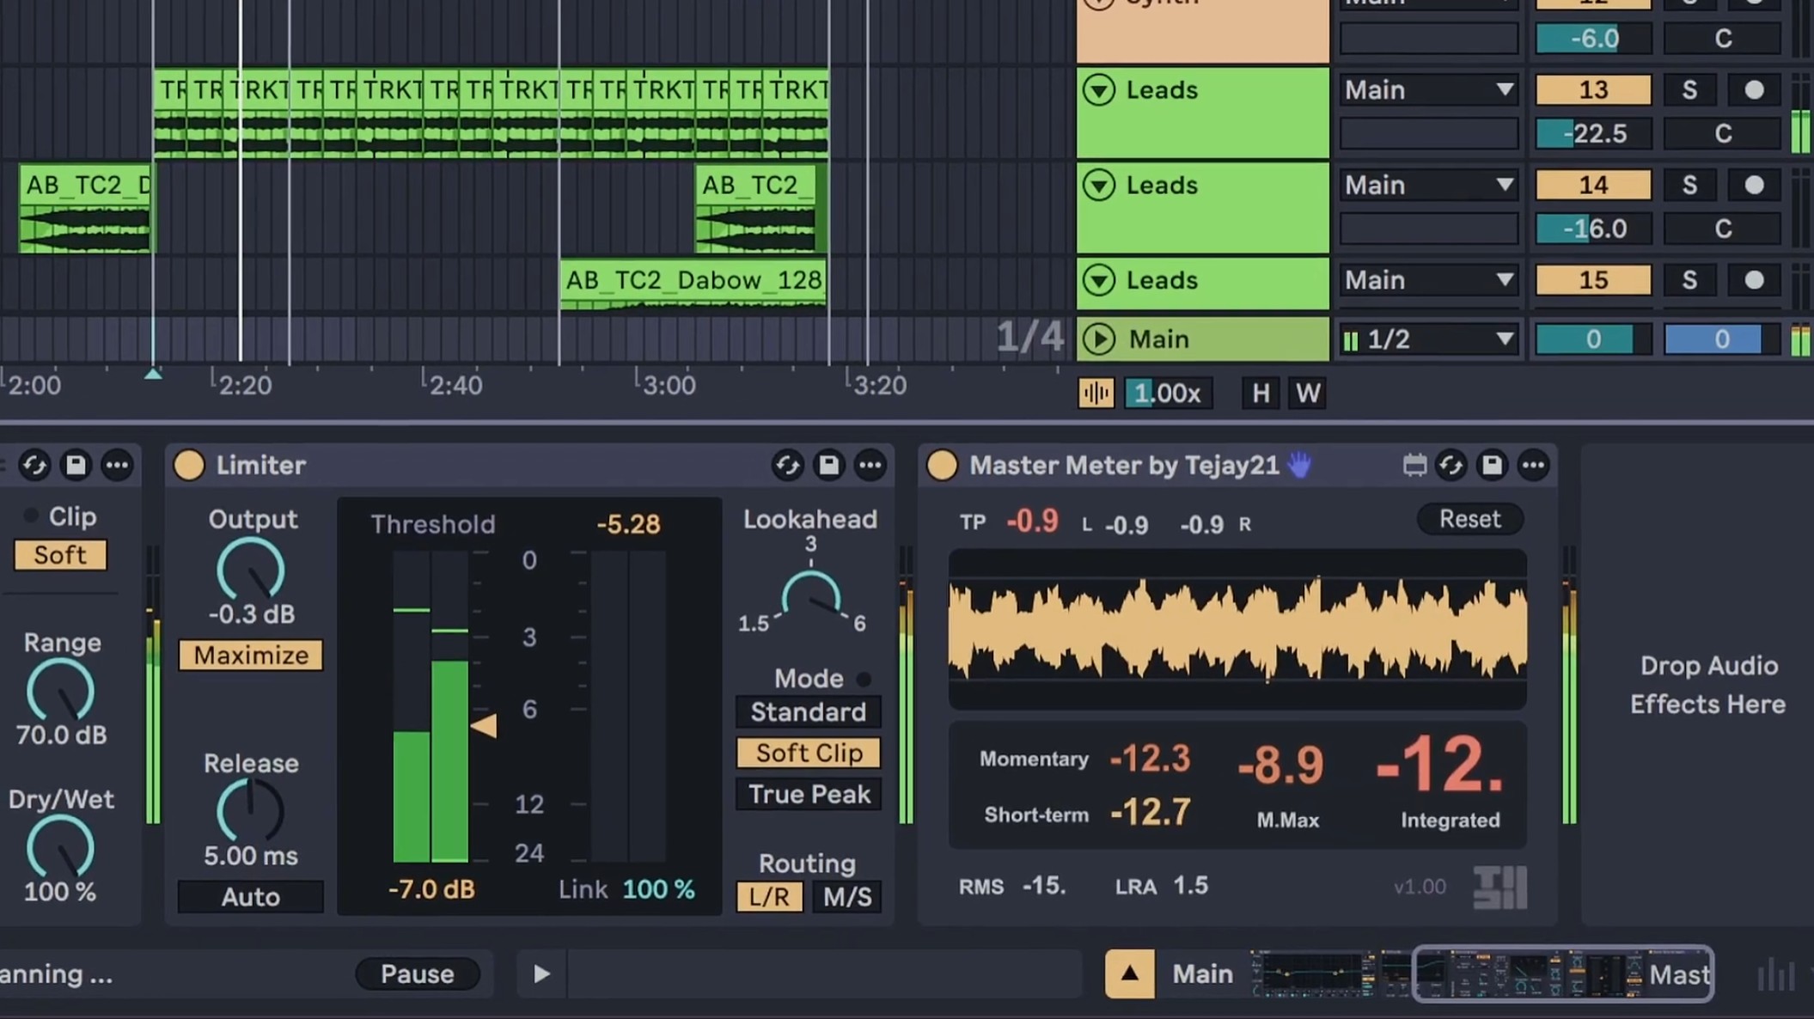Click the Main track yellow arrow icon

[1129, 973]
